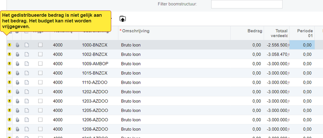Tick release checkbox for 1206-AZDOO row

coord(40,120)
